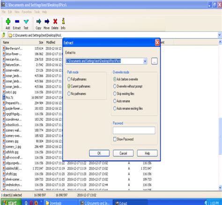
Task: Click browse (...) button beside extract path
Action: [x=154, y=61]
